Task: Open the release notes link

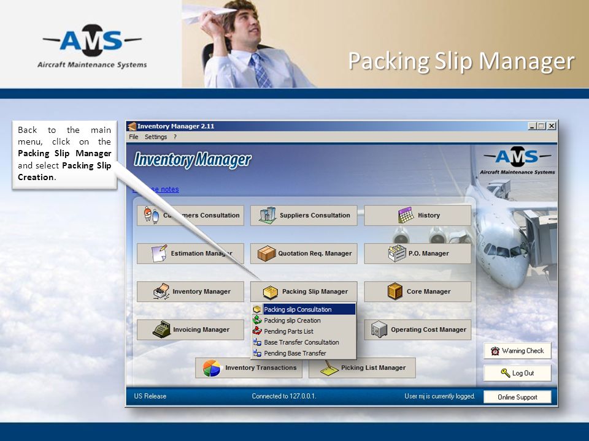Action: 156,189
